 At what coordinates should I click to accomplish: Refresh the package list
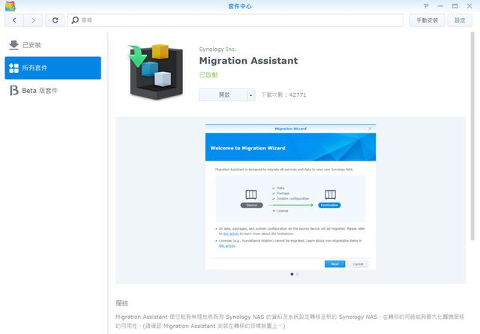55,20
